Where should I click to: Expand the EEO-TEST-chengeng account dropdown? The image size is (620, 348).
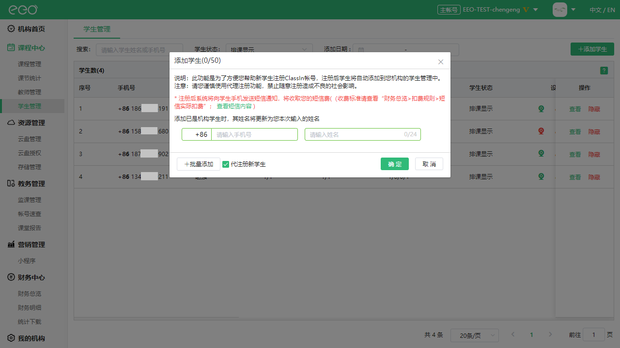[535, 10]
